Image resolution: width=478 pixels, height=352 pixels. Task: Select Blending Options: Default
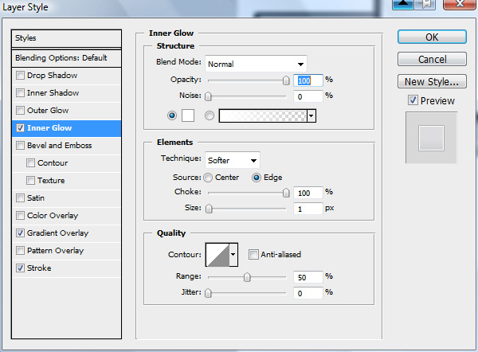(66, 58)
